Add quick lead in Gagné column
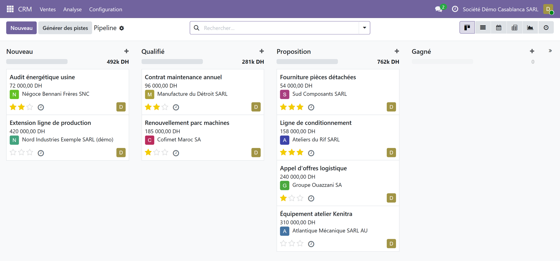 (x=532, y=51)
